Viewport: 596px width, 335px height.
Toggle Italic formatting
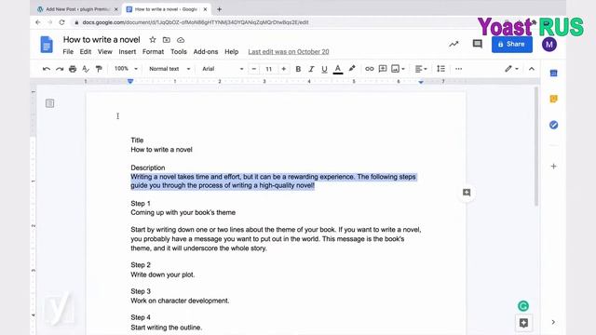311,69
